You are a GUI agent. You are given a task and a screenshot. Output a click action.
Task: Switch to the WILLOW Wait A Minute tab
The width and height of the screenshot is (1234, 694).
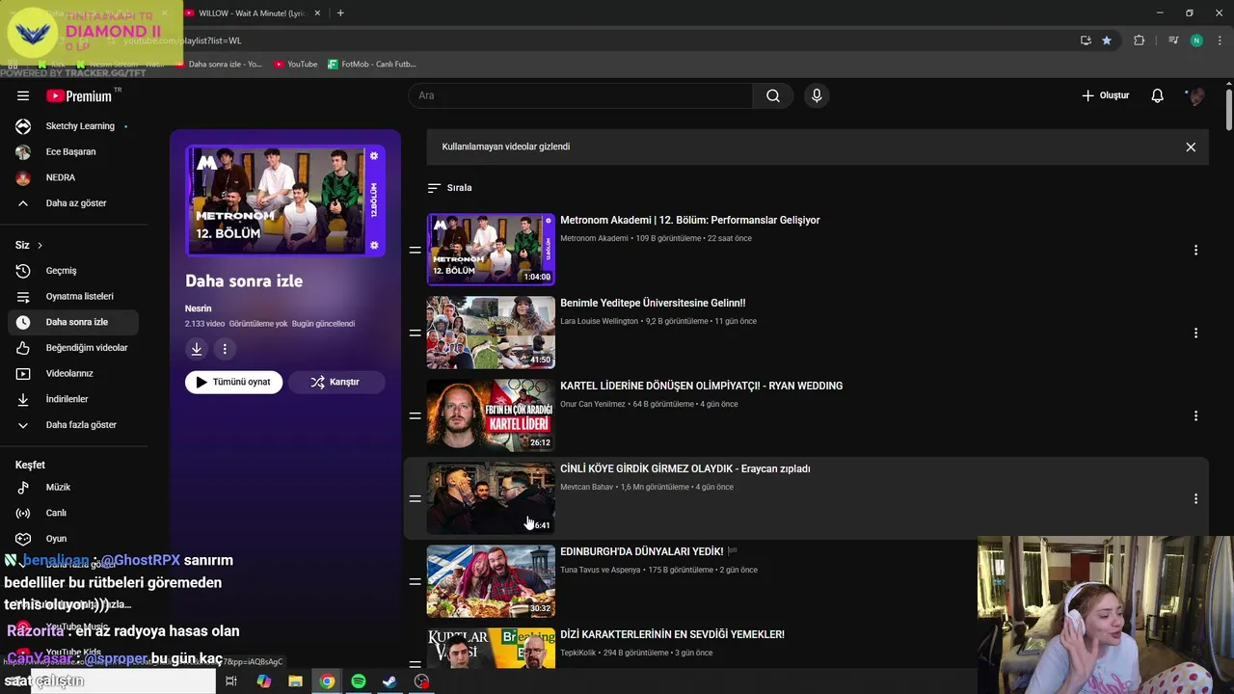pos(253,13)
